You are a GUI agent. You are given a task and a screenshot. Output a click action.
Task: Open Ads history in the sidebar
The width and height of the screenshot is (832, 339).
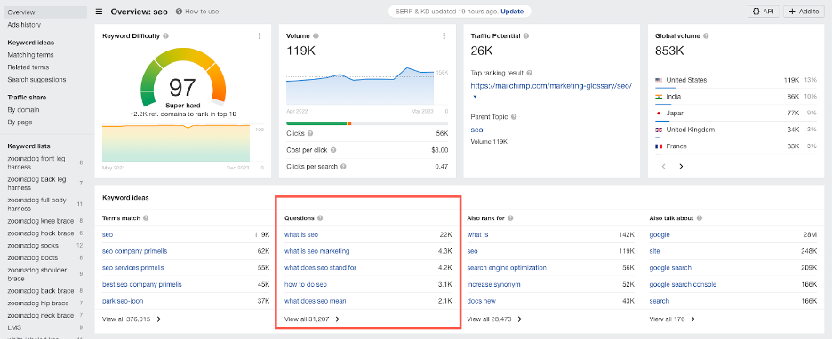(x=24, y=25)
